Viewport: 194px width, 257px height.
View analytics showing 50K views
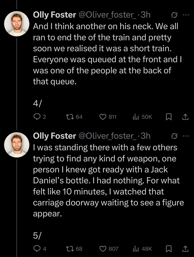point(136,116)
